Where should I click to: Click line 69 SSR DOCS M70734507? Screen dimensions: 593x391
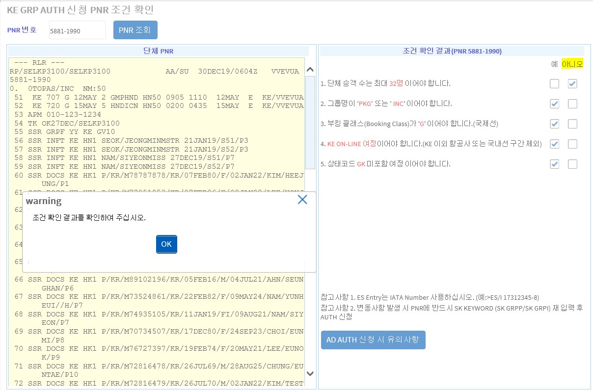(x=159, y=336)
